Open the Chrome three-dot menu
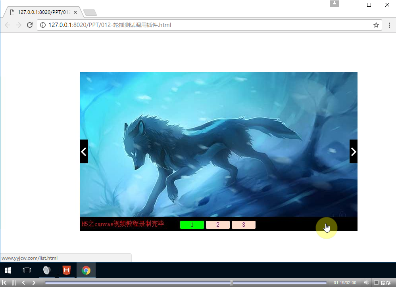Image resolution: width=396 pixels, height=287 pixels. click(x=389, y=25)
